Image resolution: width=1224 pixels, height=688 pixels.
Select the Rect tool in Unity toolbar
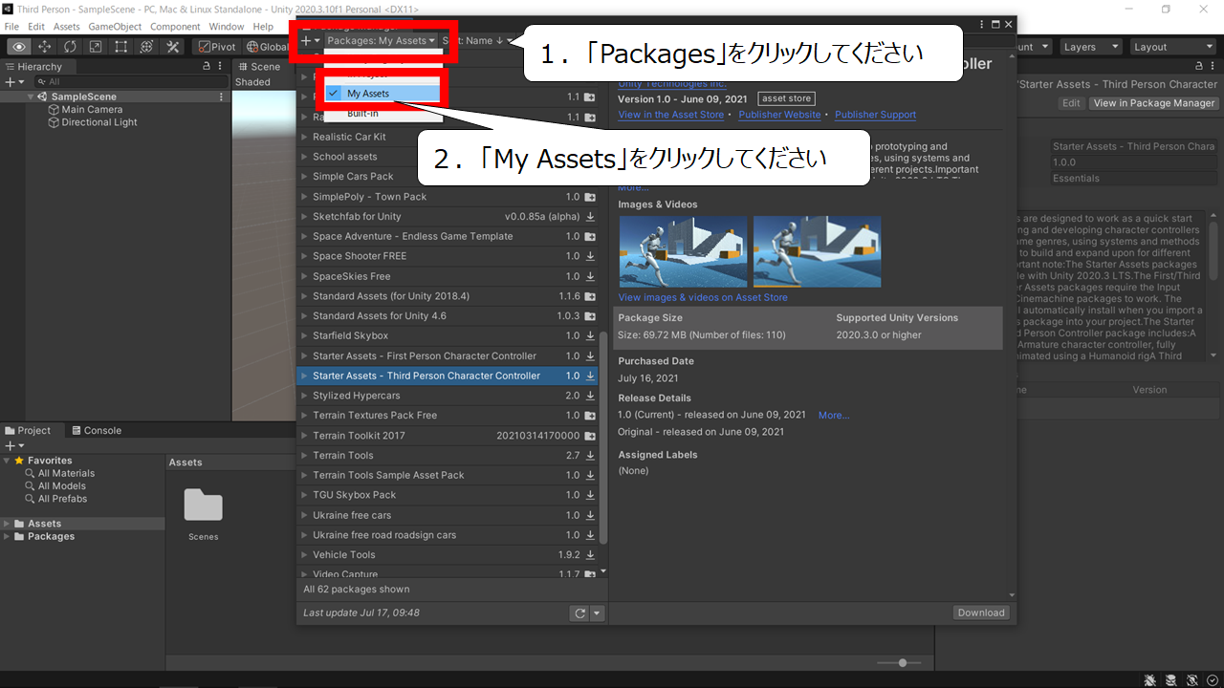(x=121, y=47)
